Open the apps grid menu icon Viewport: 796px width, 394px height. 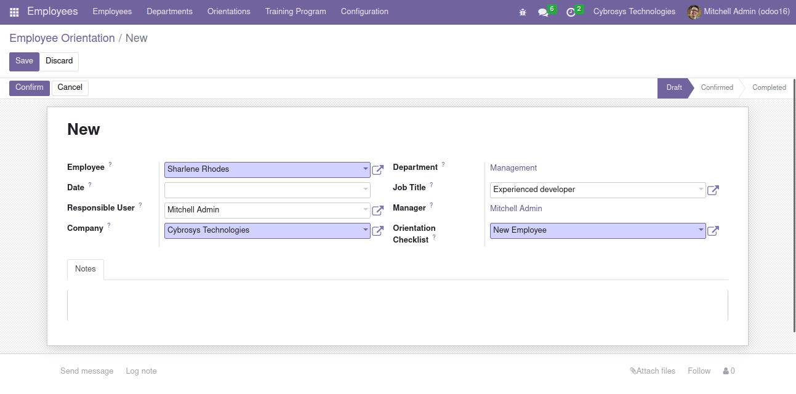14,12
